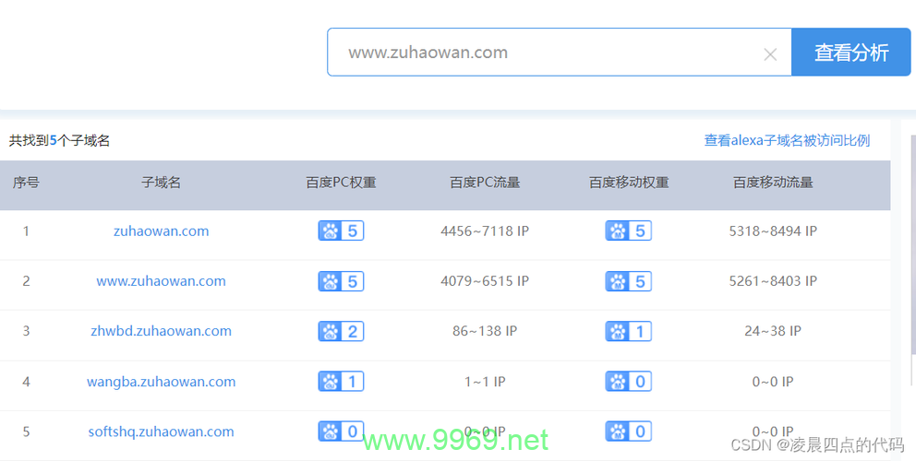Open the wangba.zuhaowan.com link
The width and height of the screenshot is (916, 461).
coord(162,382)
